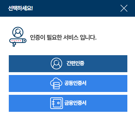
Task: Click the dark navy header bar
Action: (67, 8)
